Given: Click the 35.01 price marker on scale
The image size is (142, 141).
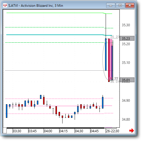Looking at the screenshot, I should [127, 80].
